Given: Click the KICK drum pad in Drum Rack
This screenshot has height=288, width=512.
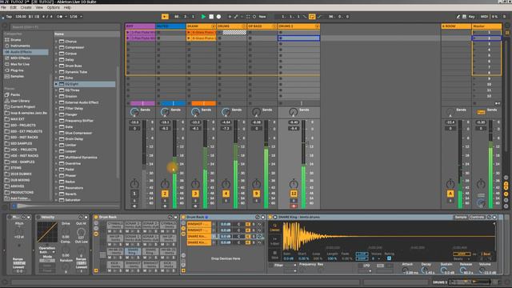Looking at the screenshot, I should pyautogui.click(x=115, y=265).
